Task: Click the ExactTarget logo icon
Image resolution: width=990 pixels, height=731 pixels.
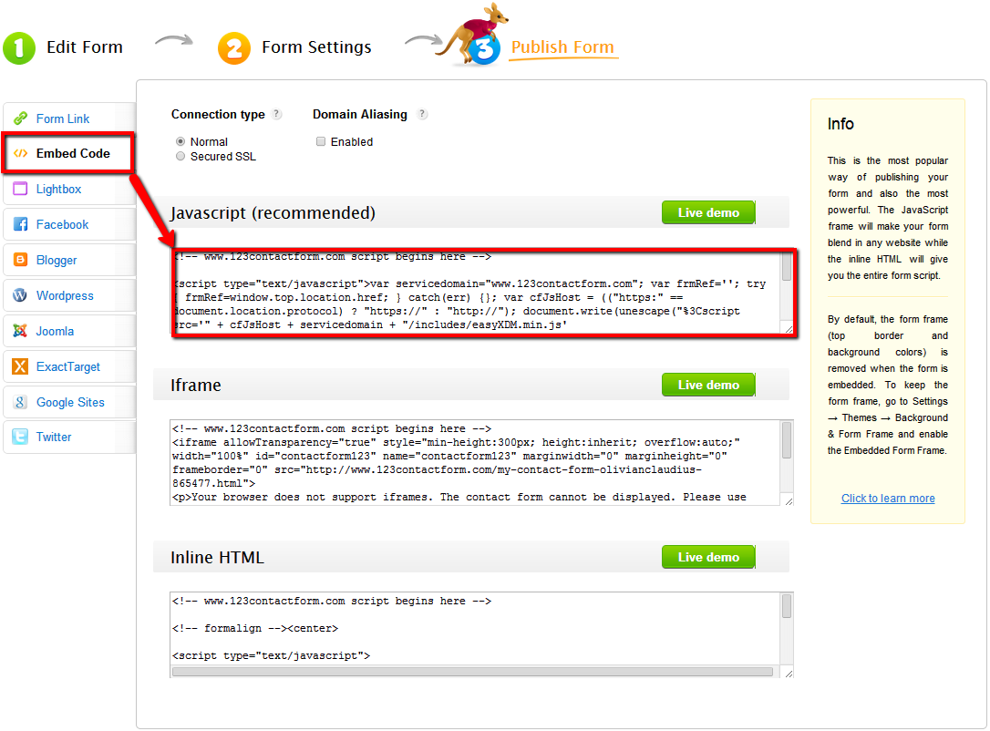Action: [x=20, y=366]
